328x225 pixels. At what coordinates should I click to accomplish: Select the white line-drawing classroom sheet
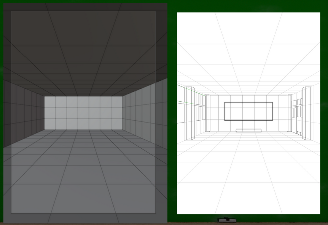click(x=248, y=113)
